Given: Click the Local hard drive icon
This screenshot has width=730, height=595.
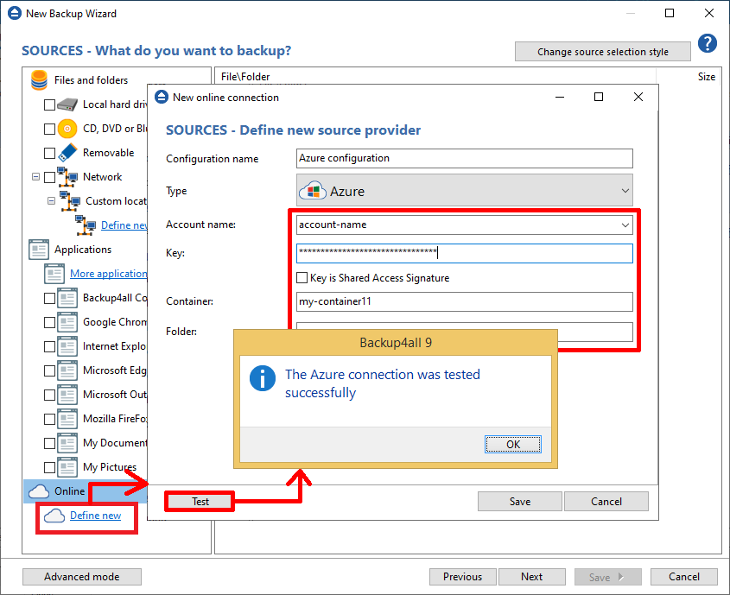Looking at the screenshot, I should click(x=67, y=104).
